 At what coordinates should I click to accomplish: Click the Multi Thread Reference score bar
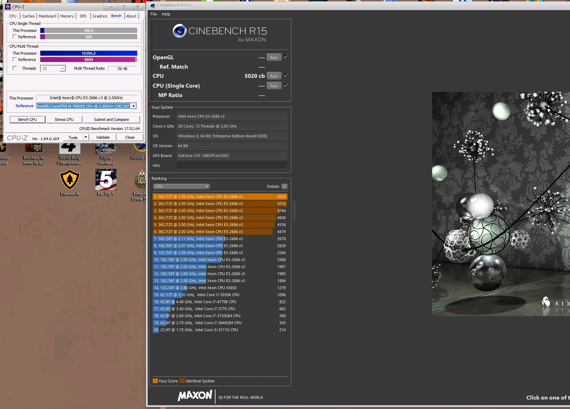[88, 60]
